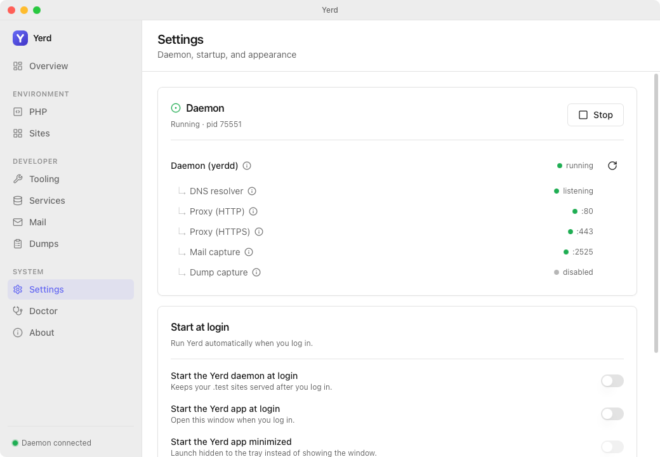Click the info icon beside Proxy (HTTP)
This screenshot has height=457, width=660.
click(x=253, y=211)
